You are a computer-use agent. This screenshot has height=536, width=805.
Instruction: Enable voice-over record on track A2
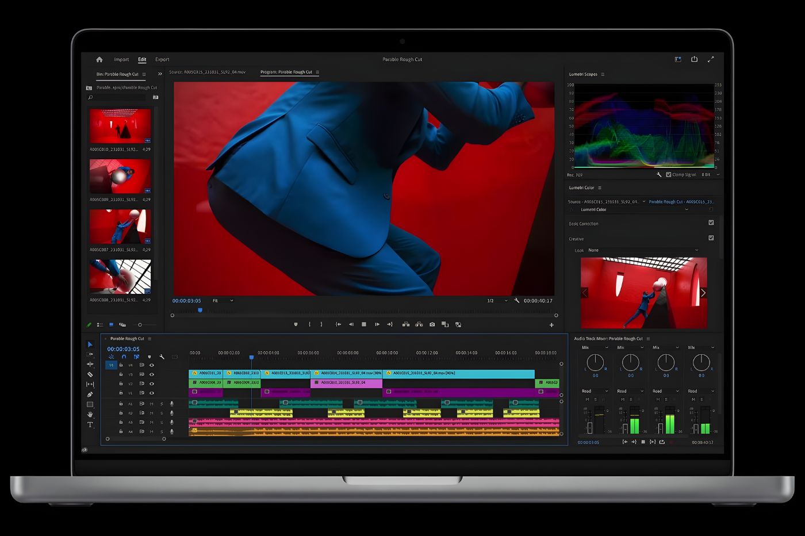(171, 413)
